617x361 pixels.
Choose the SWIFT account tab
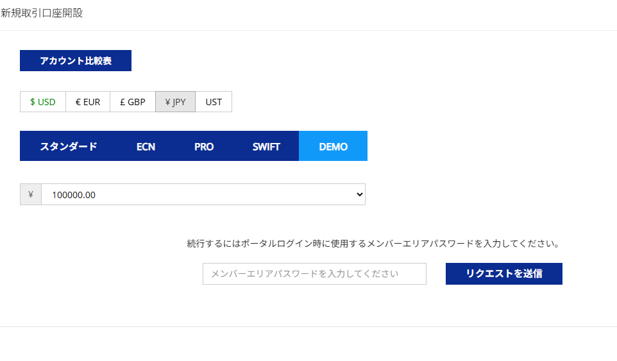click(x=266, y=146)
